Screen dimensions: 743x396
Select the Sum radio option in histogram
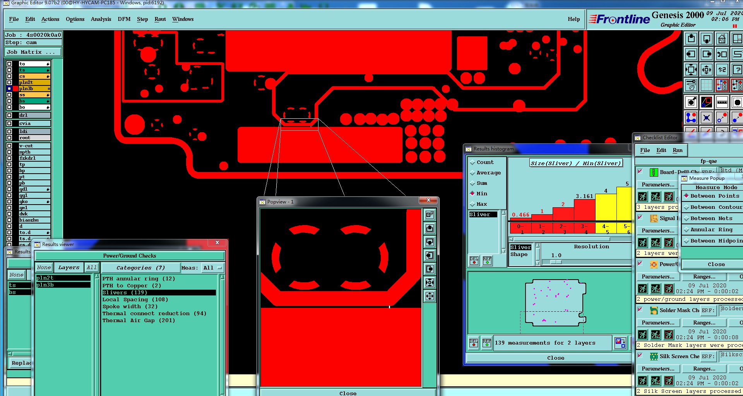(479, 183)
